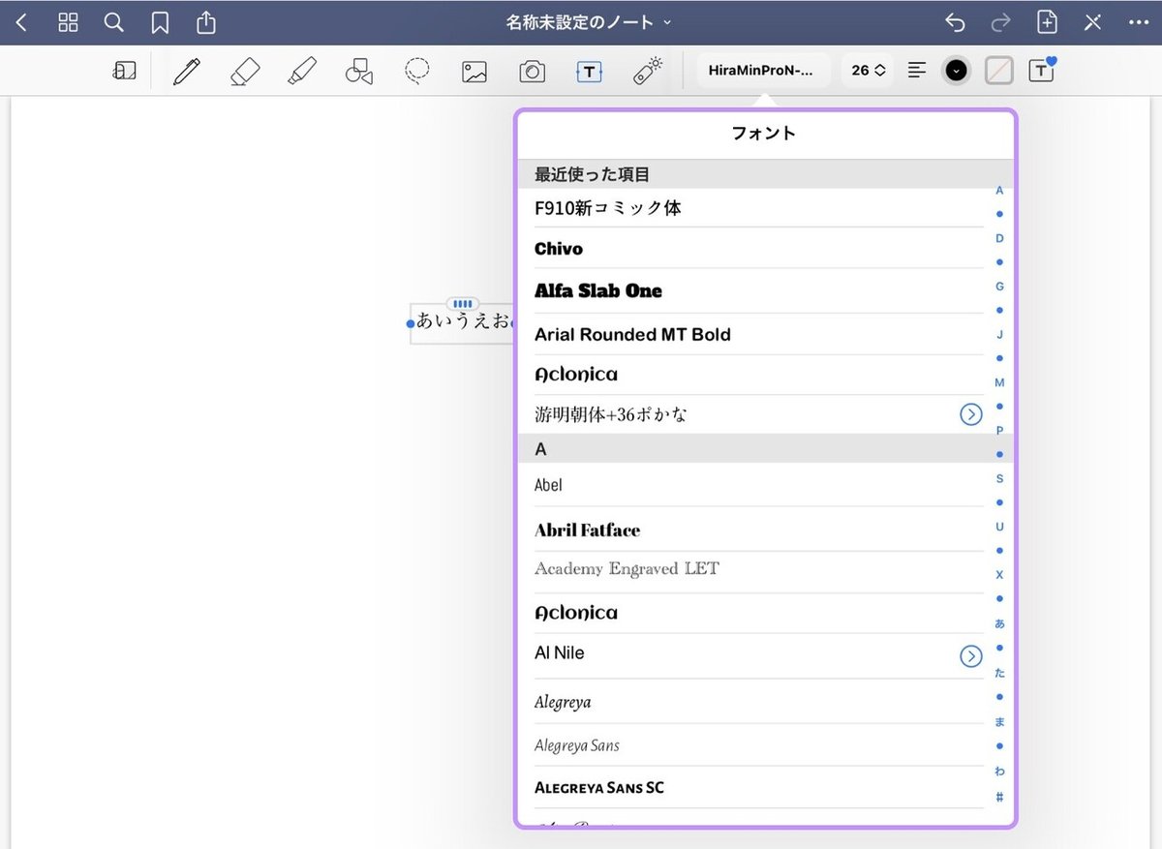The image size is (1162, 849).
Task: Bookmark the current page
Action: (x=160, y=22)
